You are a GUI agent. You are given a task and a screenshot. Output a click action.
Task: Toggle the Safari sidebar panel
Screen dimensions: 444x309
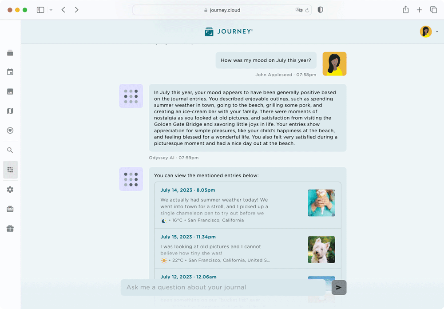(x=40, y=9)
